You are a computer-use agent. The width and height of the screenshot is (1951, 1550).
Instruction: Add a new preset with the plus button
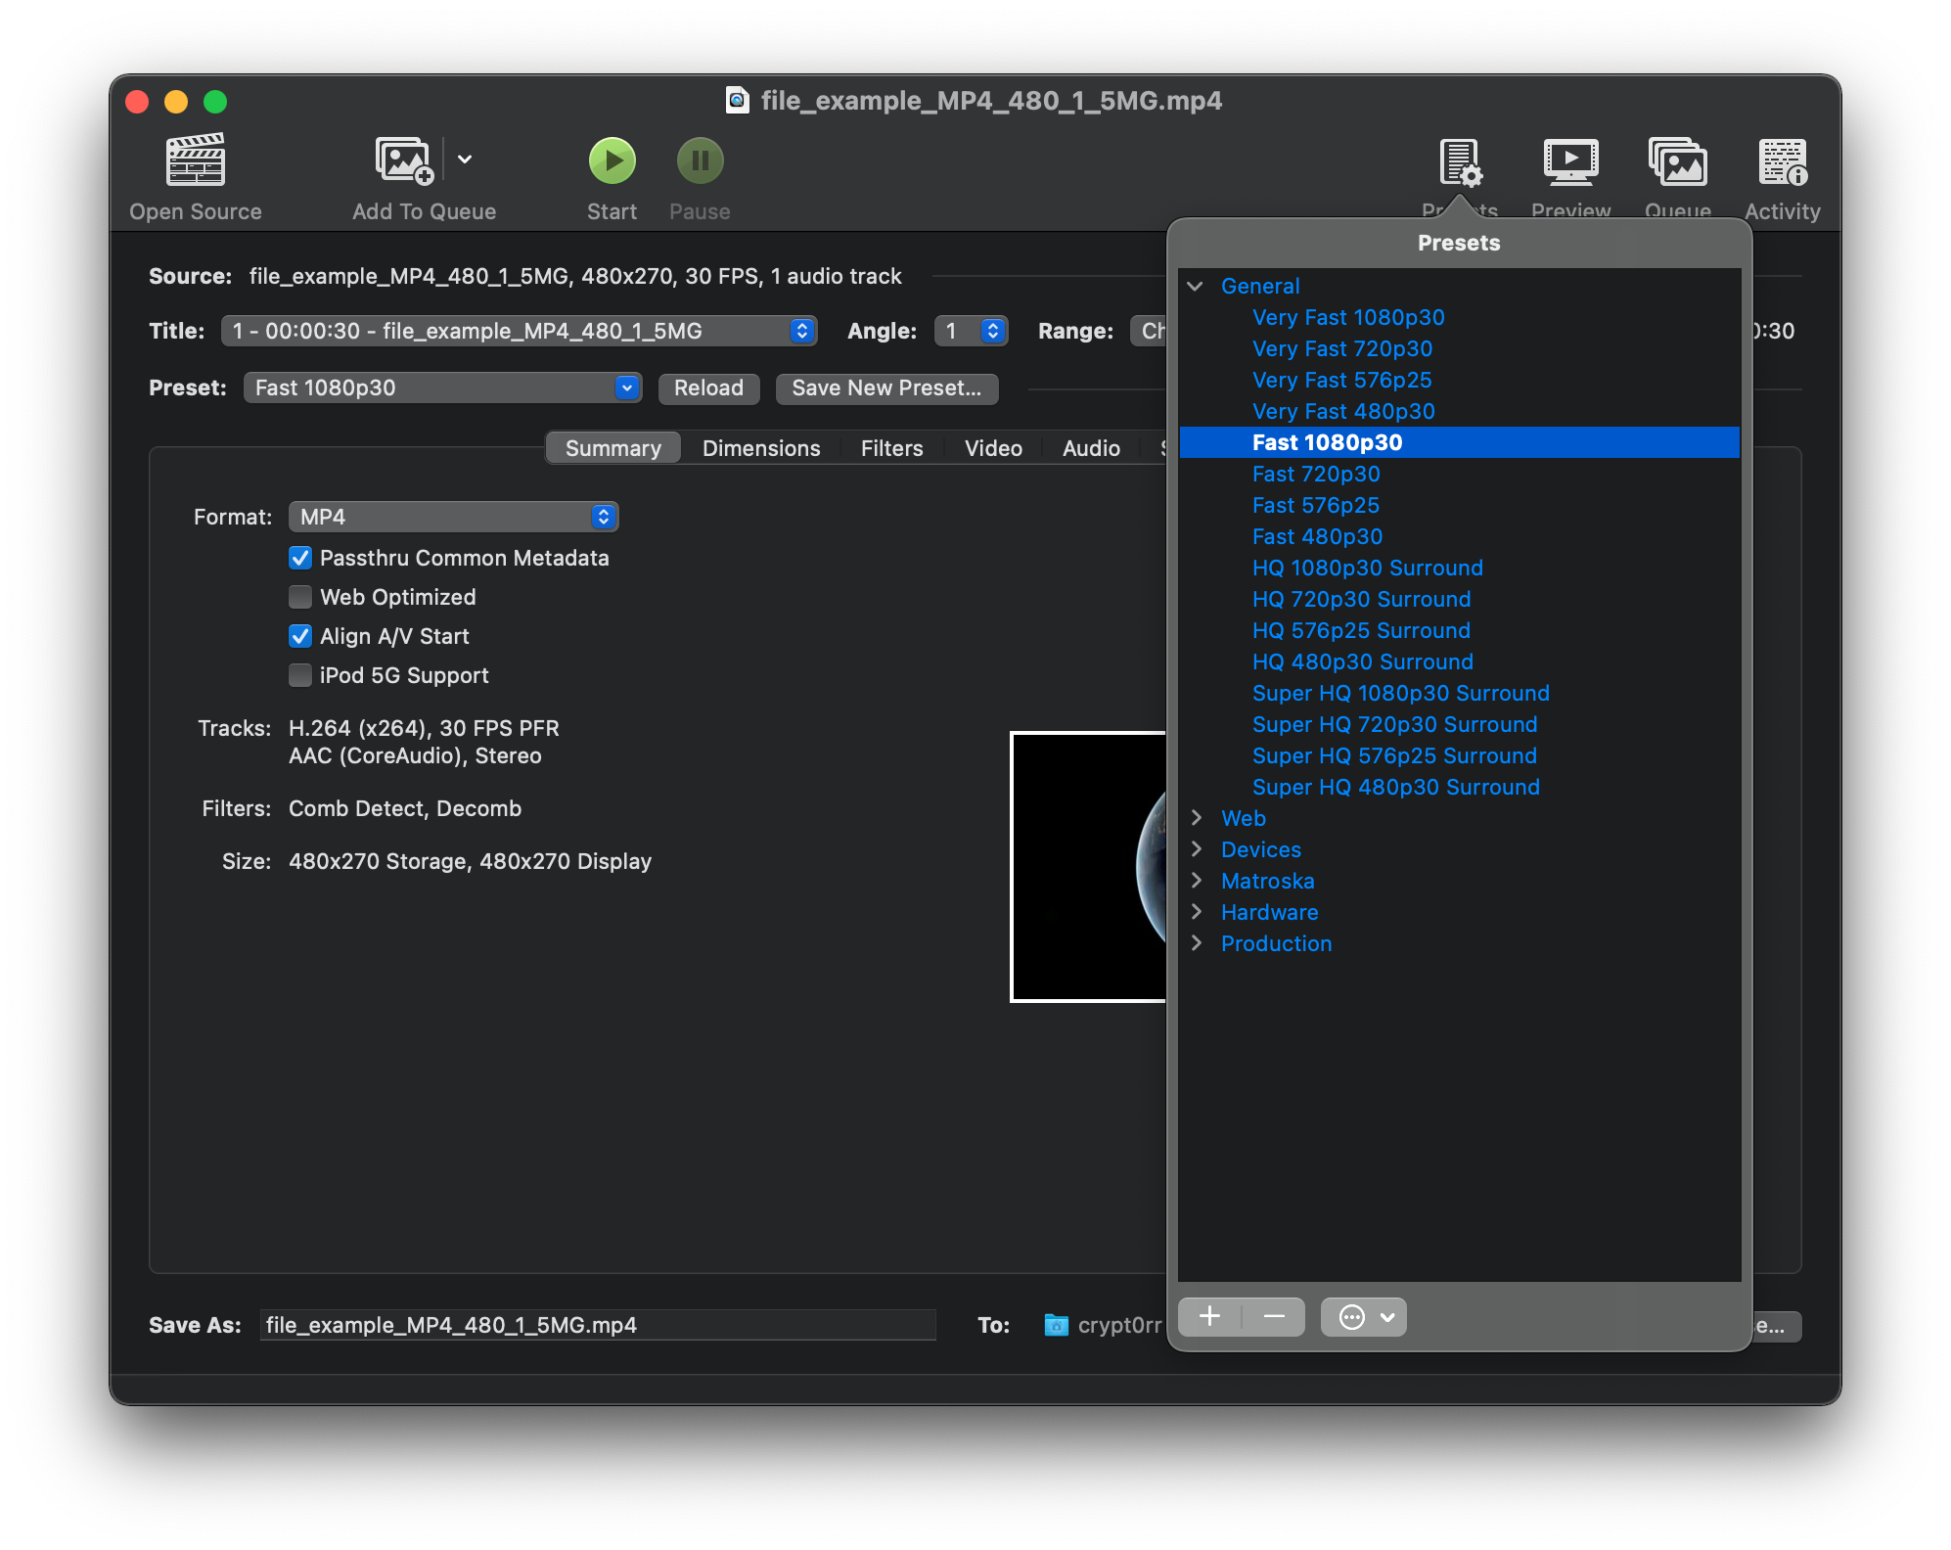pos(1210,1317)
